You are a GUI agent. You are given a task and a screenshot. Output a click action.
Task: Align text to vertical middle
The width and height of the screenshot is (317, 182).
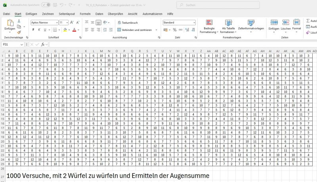pos(92,23)
